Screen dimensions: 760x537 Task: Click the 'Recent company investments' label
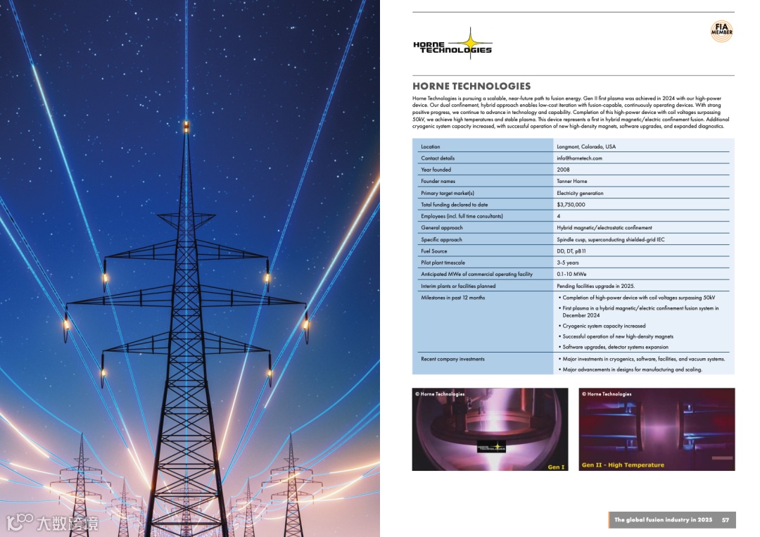[x=452, y=359]
